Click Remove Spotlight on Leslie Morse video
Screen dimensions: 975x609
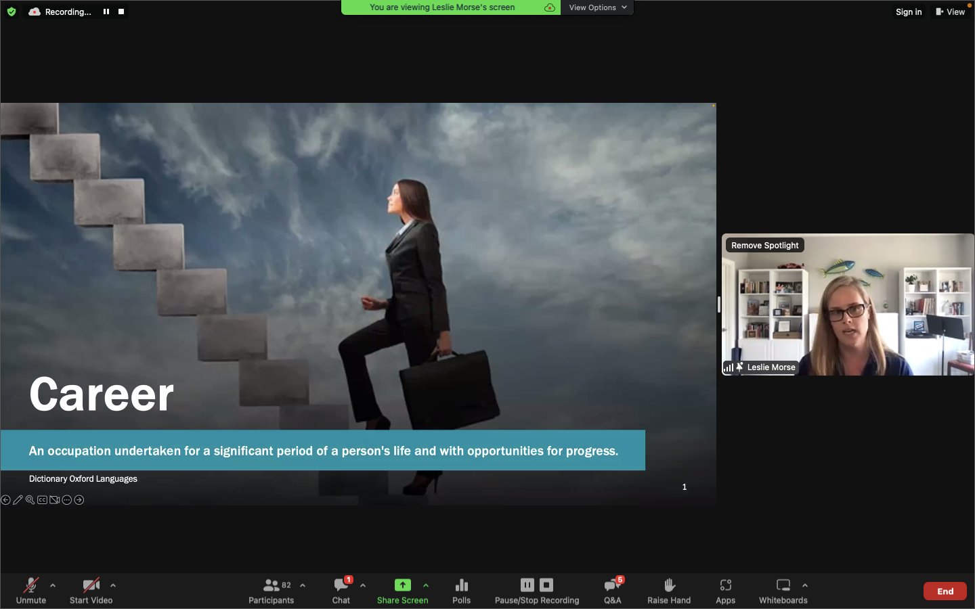click(x=764, y=246)
